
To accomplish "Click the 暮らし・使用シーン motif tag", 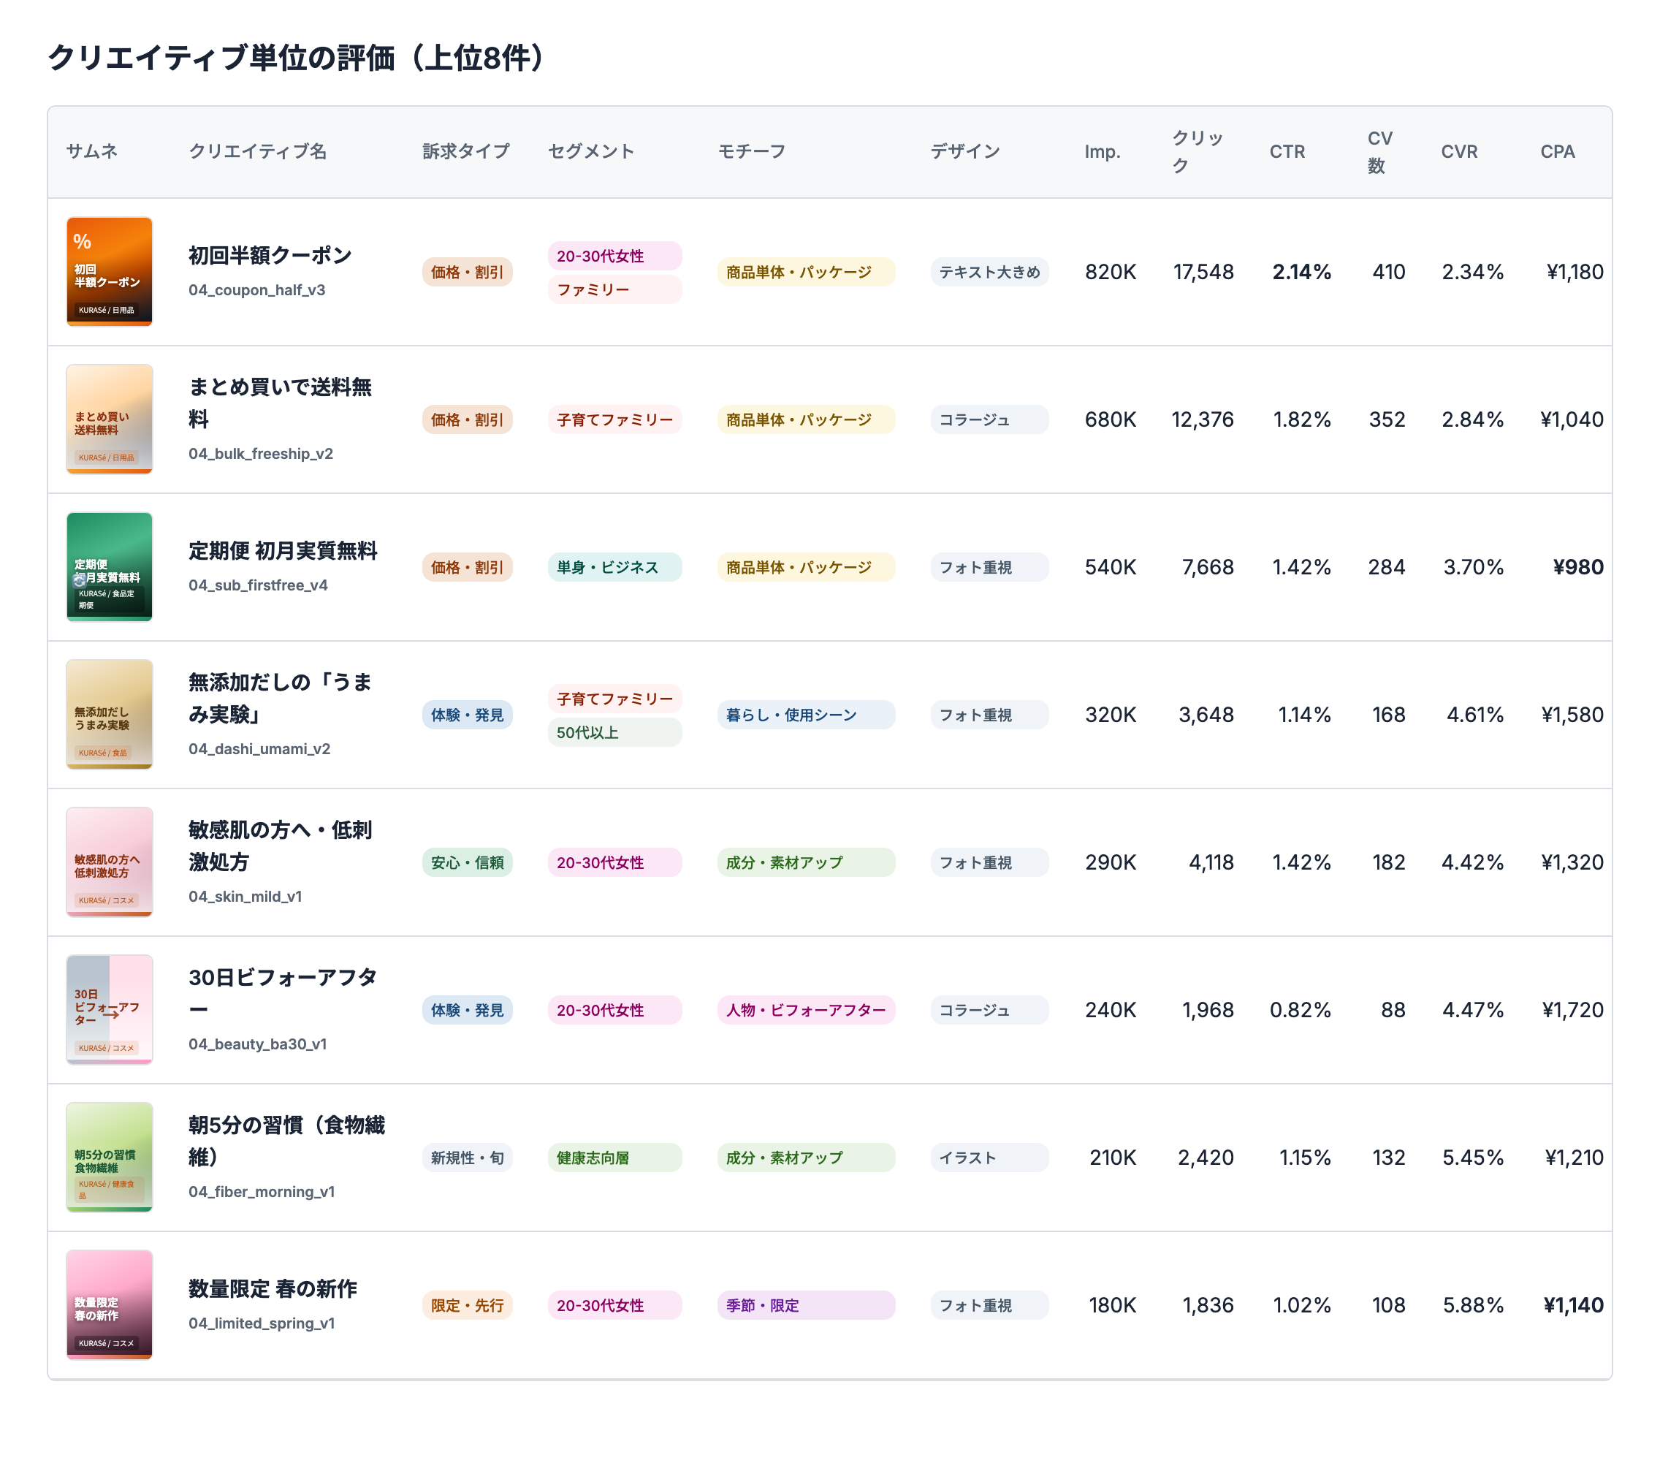I will click(806, 715).
